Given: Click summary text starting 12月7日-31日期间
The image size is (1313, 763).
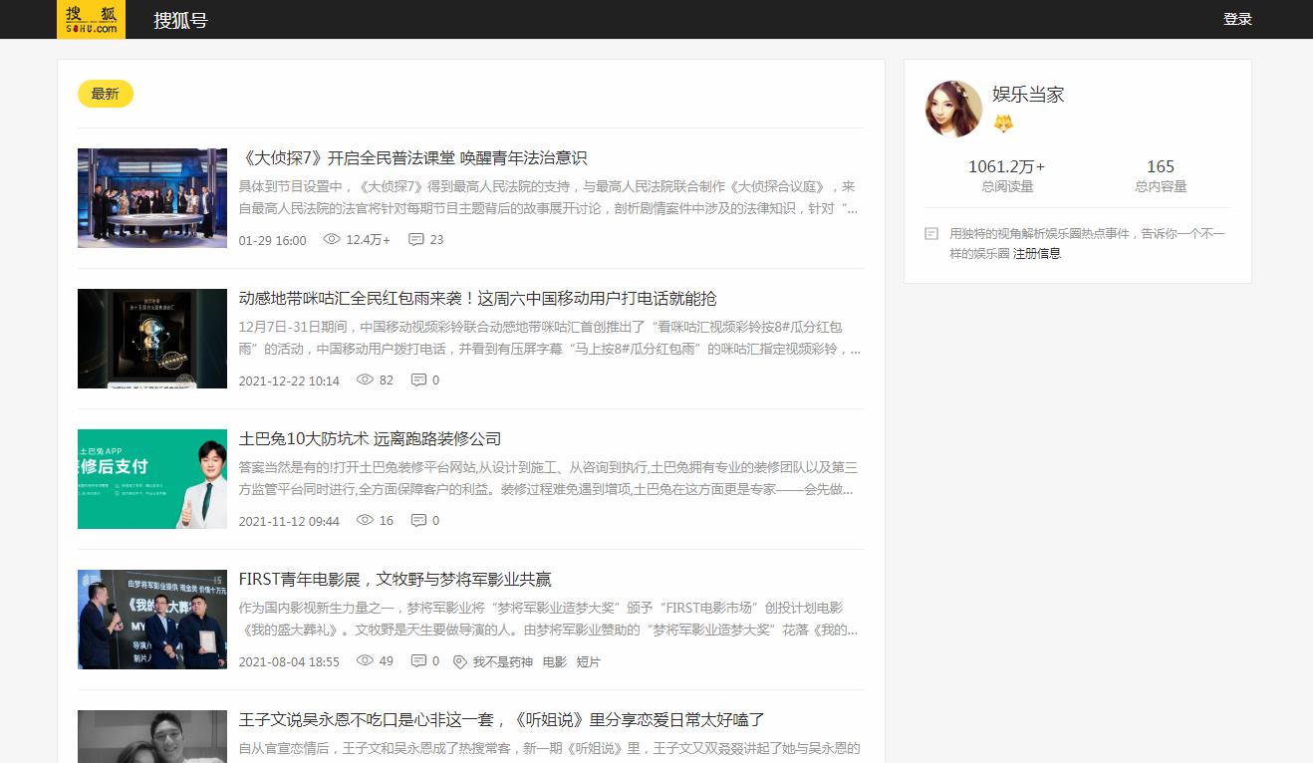Looking at the screenshot, I should 550,338.
